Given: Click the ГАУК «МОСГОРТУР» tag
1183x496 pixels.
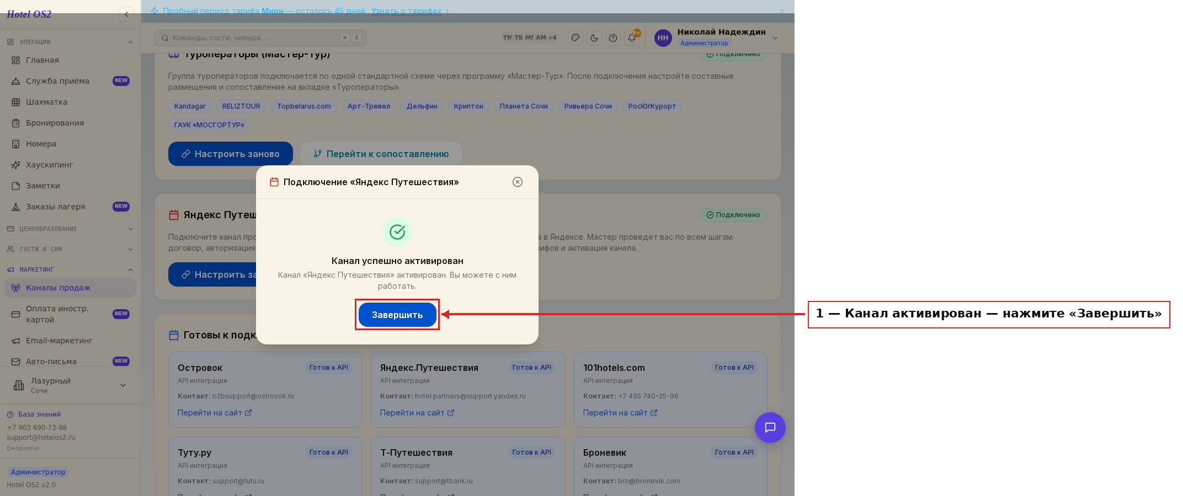Looking at the screenshot, I should (209, 125).
